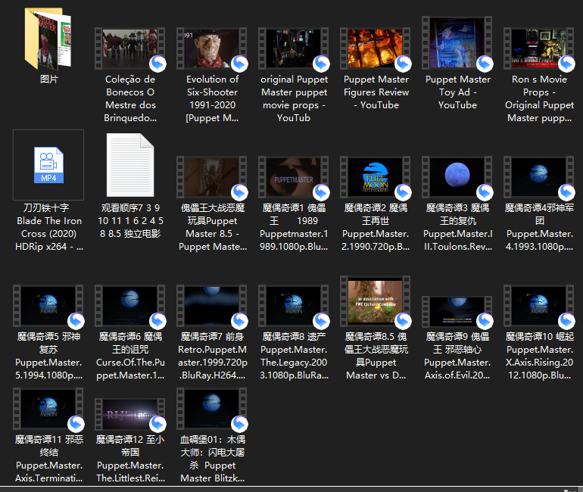Click file name '魔偶奇谭10 崛起 Puppet.Master.X.Axis.Rising'
Viewport: 583px width, 492px height.
(540, 356)
